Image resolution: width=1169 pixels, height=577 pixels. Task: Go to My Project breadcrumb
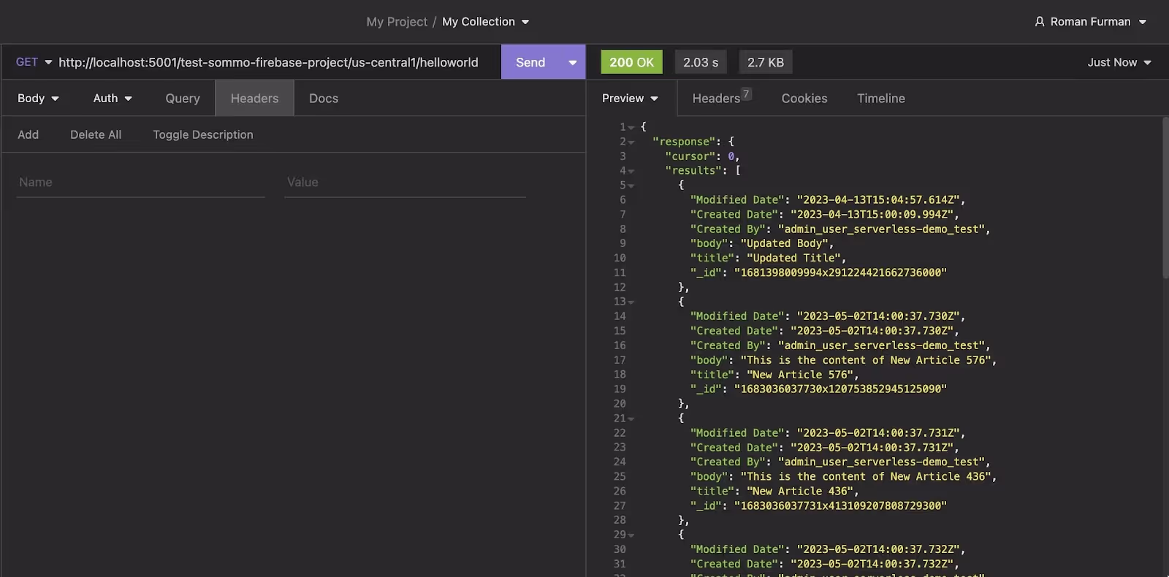click(x=397, y=22)
